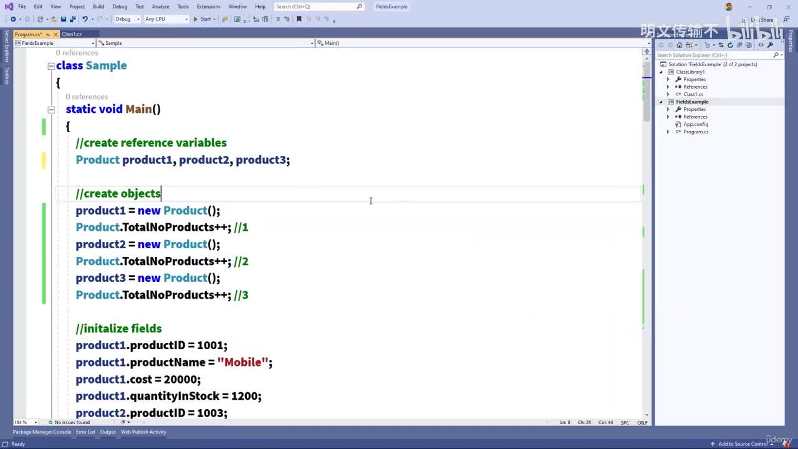
Task: Click the Navigate Backward toolbar icon
Action: (12, 19)
